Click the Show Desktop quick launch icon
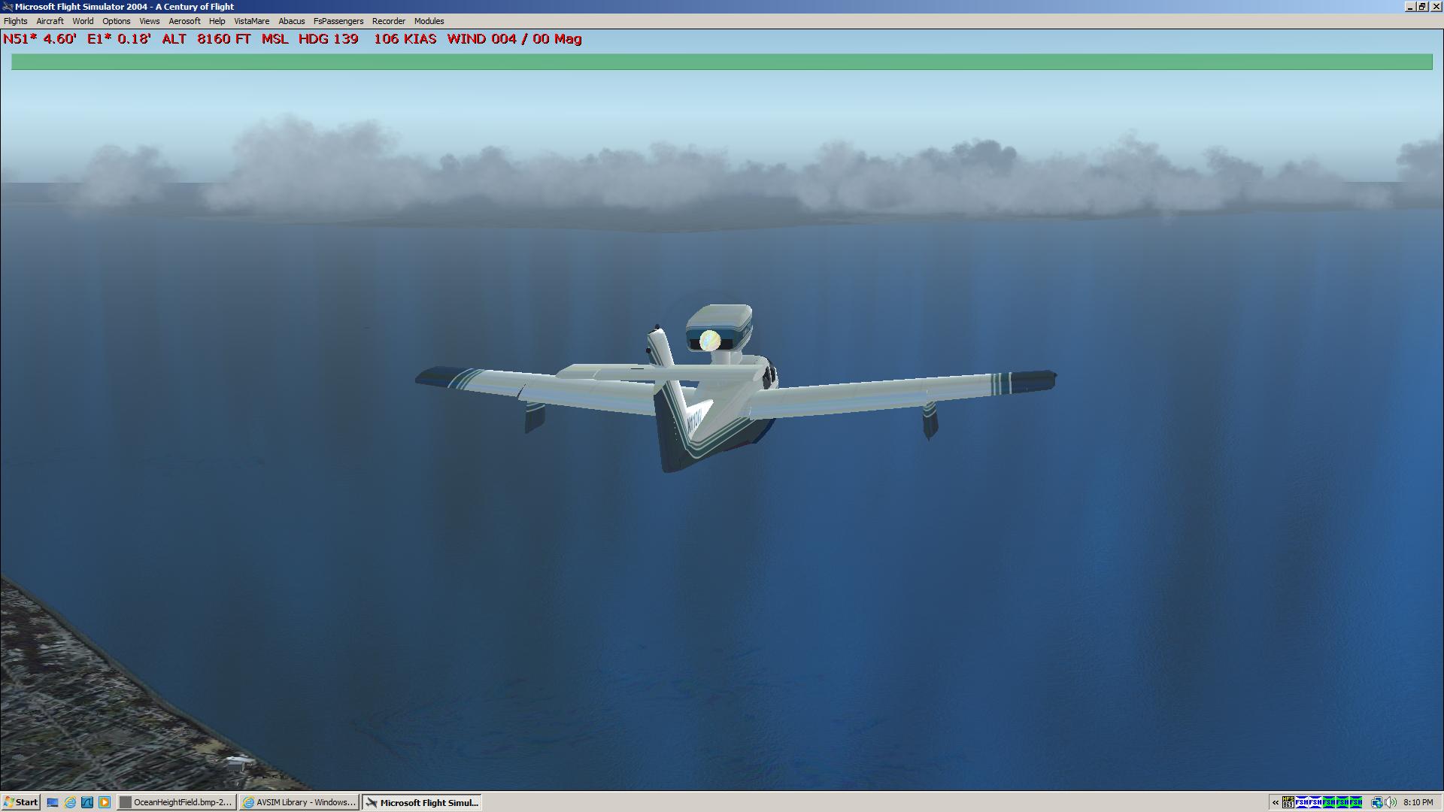The width and height of the screenshot is (1444, 812). click(x=53, y=802)
